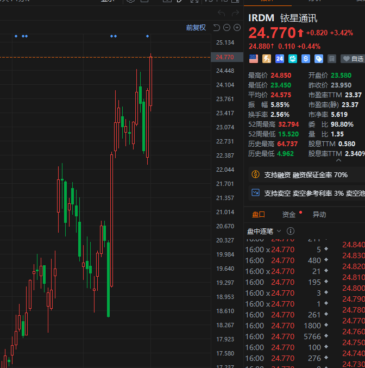Click the 昨收价 23.950 value
This screenshot has width=365, height=368.
click(341, 85)
